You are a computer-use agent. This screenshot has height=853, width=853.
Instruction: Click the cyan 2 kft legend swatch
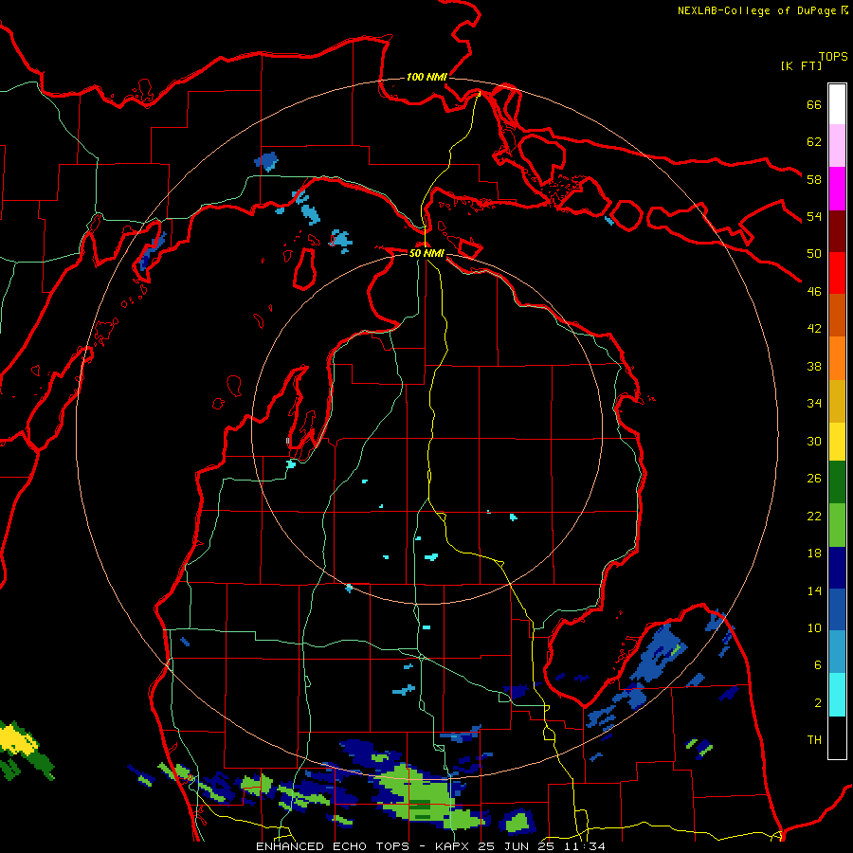pyautogui.click(x=837, y=695)
